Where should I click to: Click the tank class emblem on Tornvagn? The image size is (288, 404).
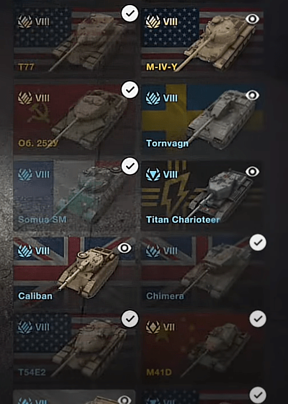coord(153,98)
